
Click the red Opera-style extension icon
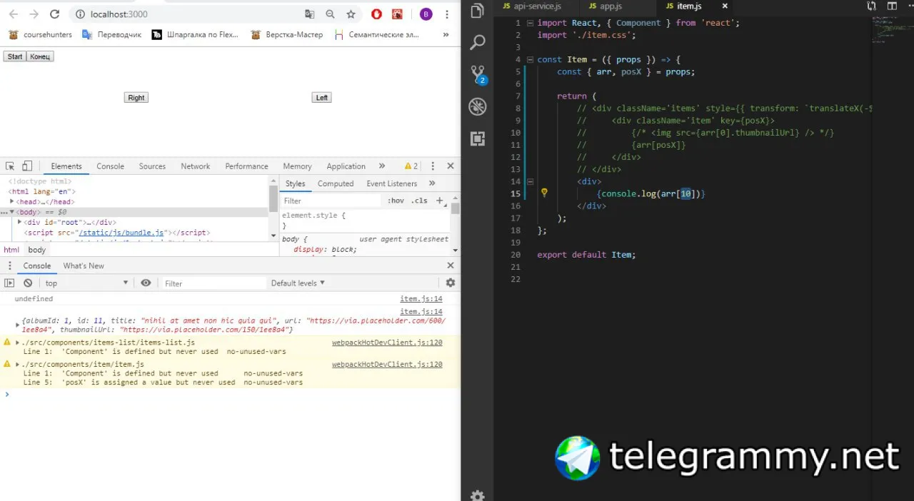click(376, 14)
